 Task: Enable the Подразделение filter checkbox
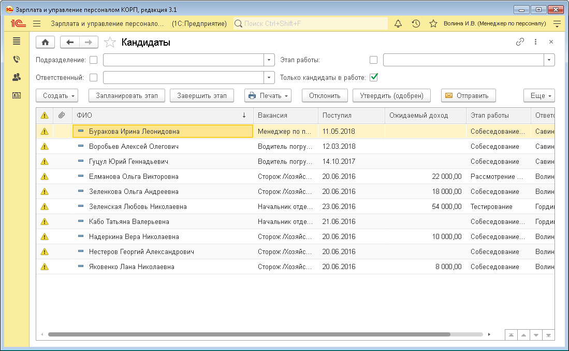pos(93,60)
